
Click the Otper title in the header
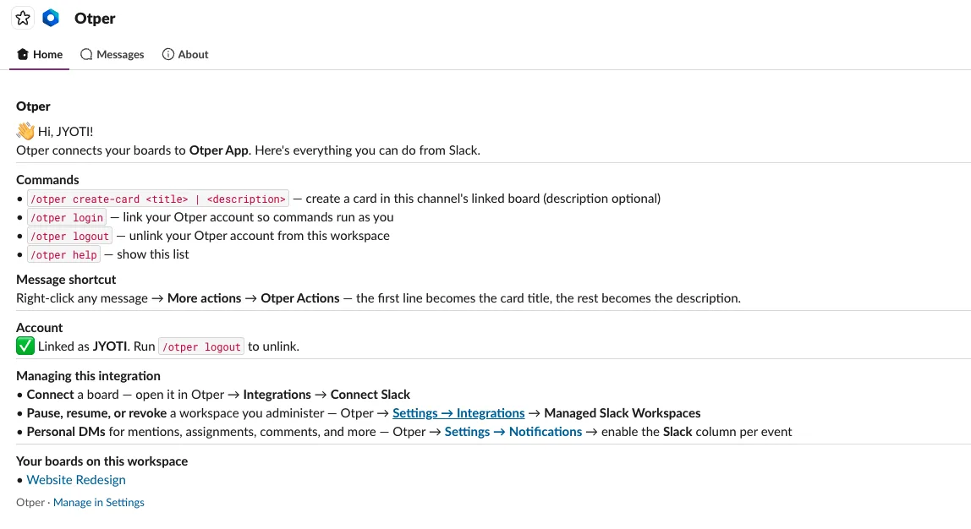(95, 19)
